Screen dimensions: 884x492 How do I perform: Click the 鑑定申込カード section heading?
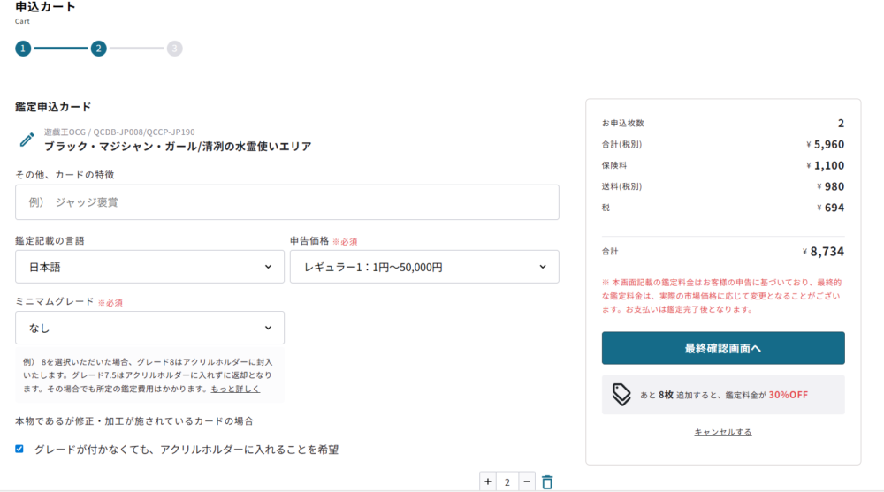53,107
